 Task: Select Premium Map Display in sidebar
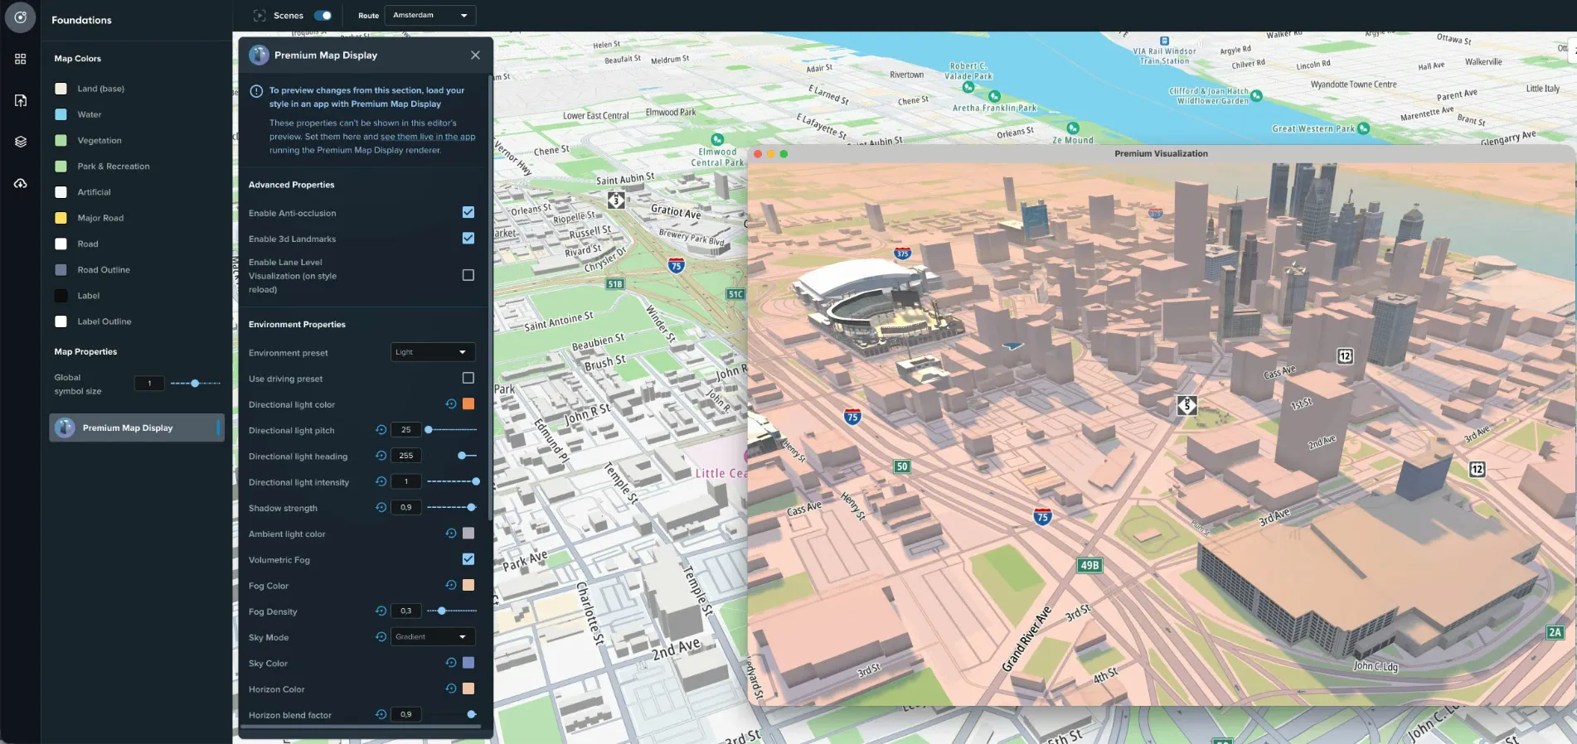pos(137,428)
